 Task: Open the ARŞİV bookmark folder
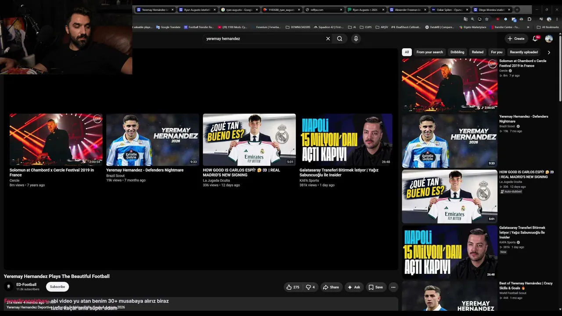coord(382,27)
